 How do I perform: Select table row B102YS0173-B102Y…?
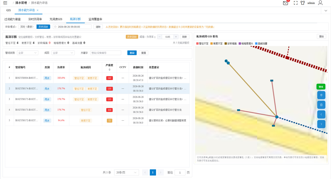pyautogui.click(x=97, y=110)
